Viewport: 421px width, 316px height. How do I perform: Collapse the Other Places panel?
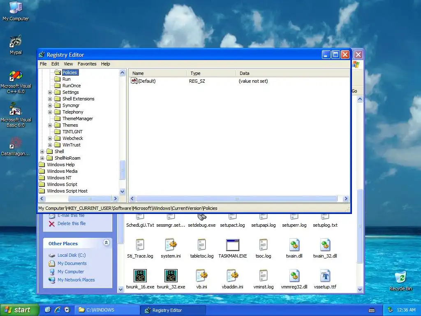[106, 243]
